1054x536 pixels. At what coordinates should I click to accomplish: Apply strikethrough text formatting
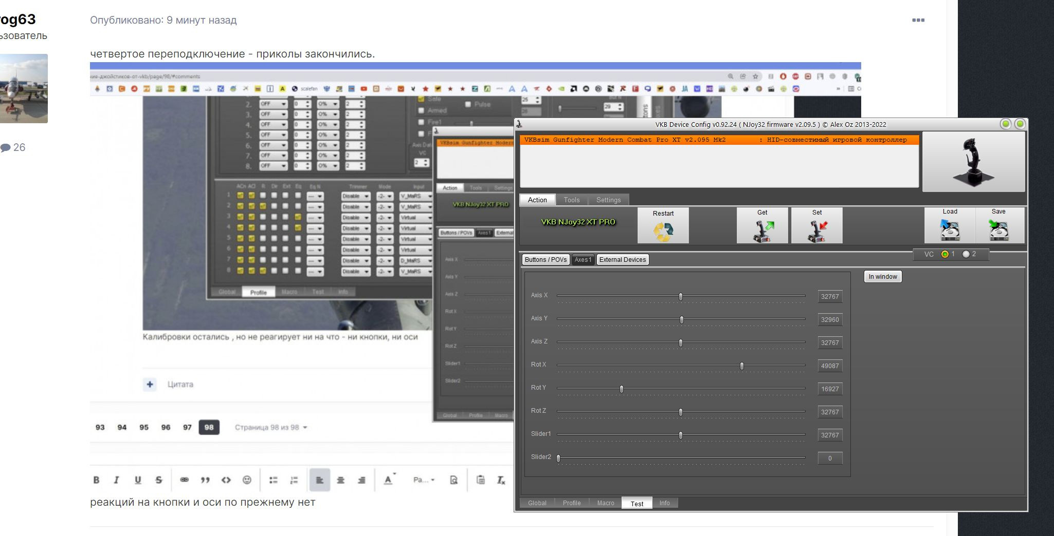click(158, 480)
